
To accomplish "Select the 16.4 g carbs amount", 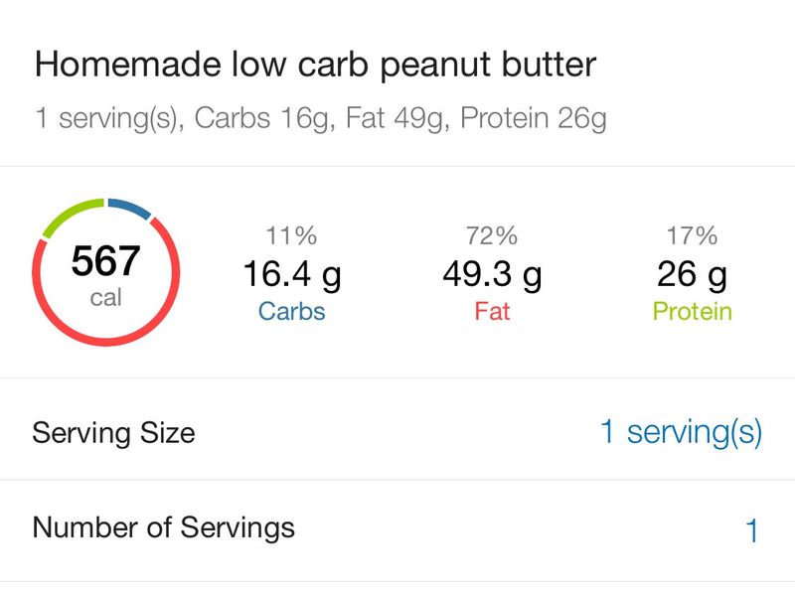I will [x=292, y=275].
